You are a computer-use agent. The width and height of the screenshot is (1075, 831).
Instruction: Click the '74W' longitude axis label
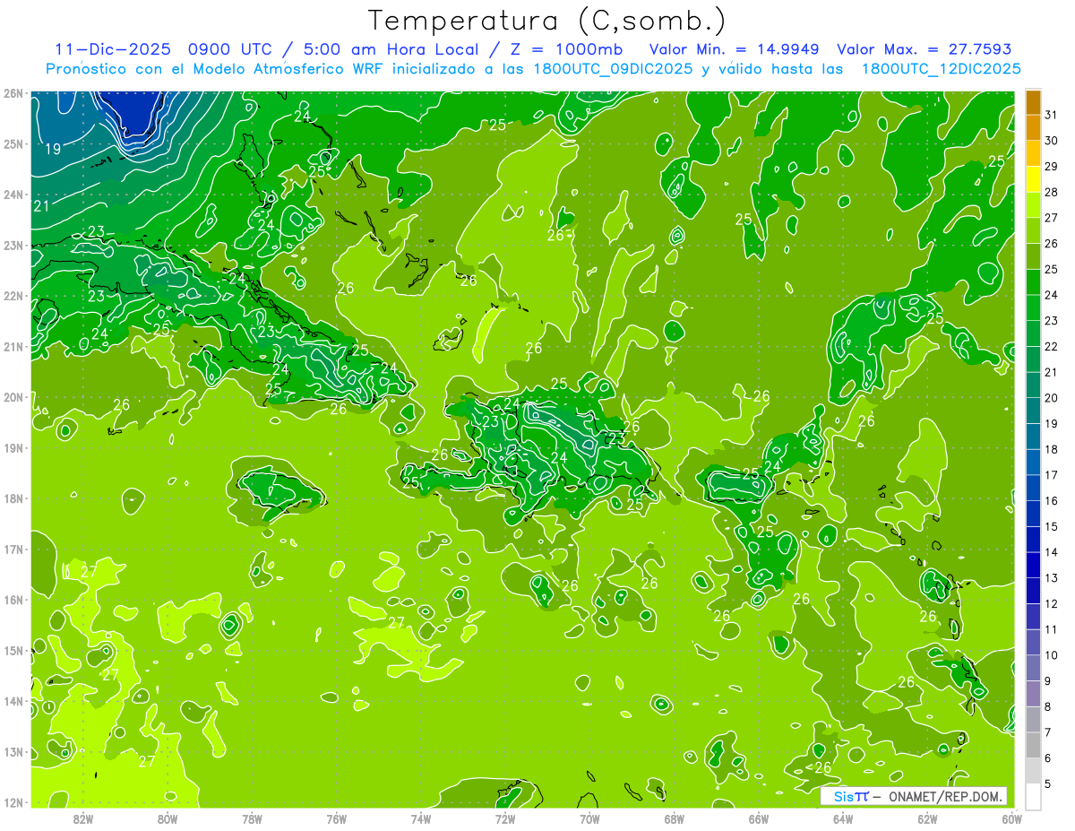[421, 818]
